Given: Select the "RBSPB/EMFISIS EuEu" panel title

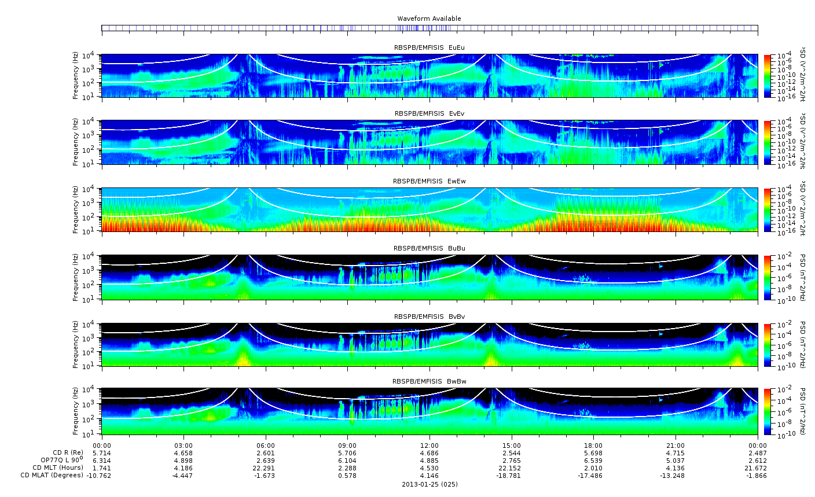Looking at the screenshot, I should click(429, 47).
